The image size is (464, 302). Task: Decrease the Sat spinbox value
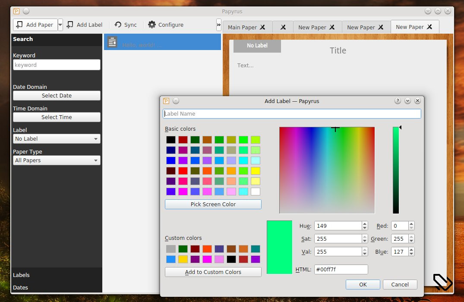365,241
